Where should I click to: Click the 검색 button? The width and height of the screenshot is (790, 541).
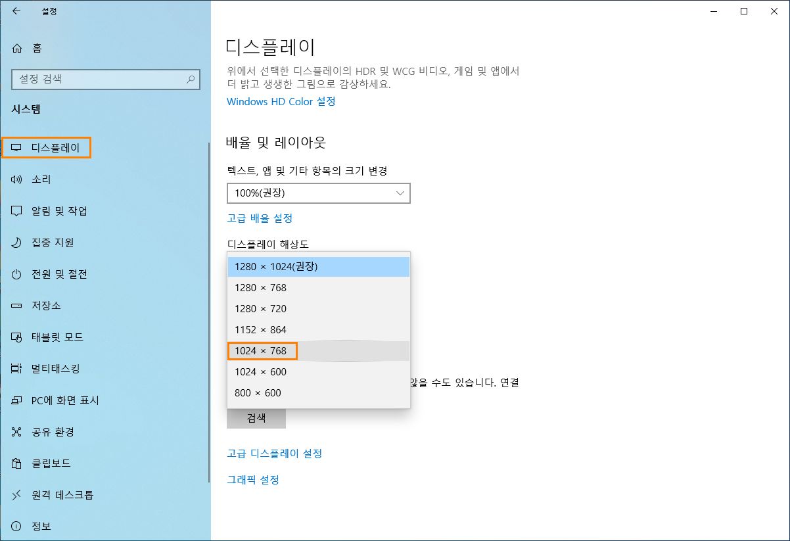pyautogui.click(x=256, y=419)
